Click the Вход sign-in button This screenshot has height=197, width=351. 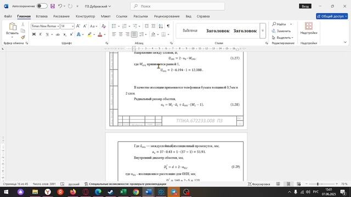(x=305, y=6)
